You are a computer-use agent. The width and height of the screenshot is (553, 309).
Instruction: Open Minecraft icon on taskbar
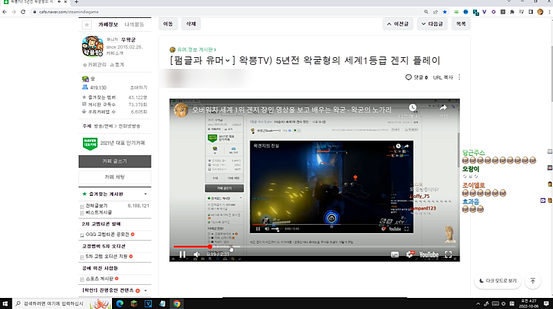pos(134,303)
